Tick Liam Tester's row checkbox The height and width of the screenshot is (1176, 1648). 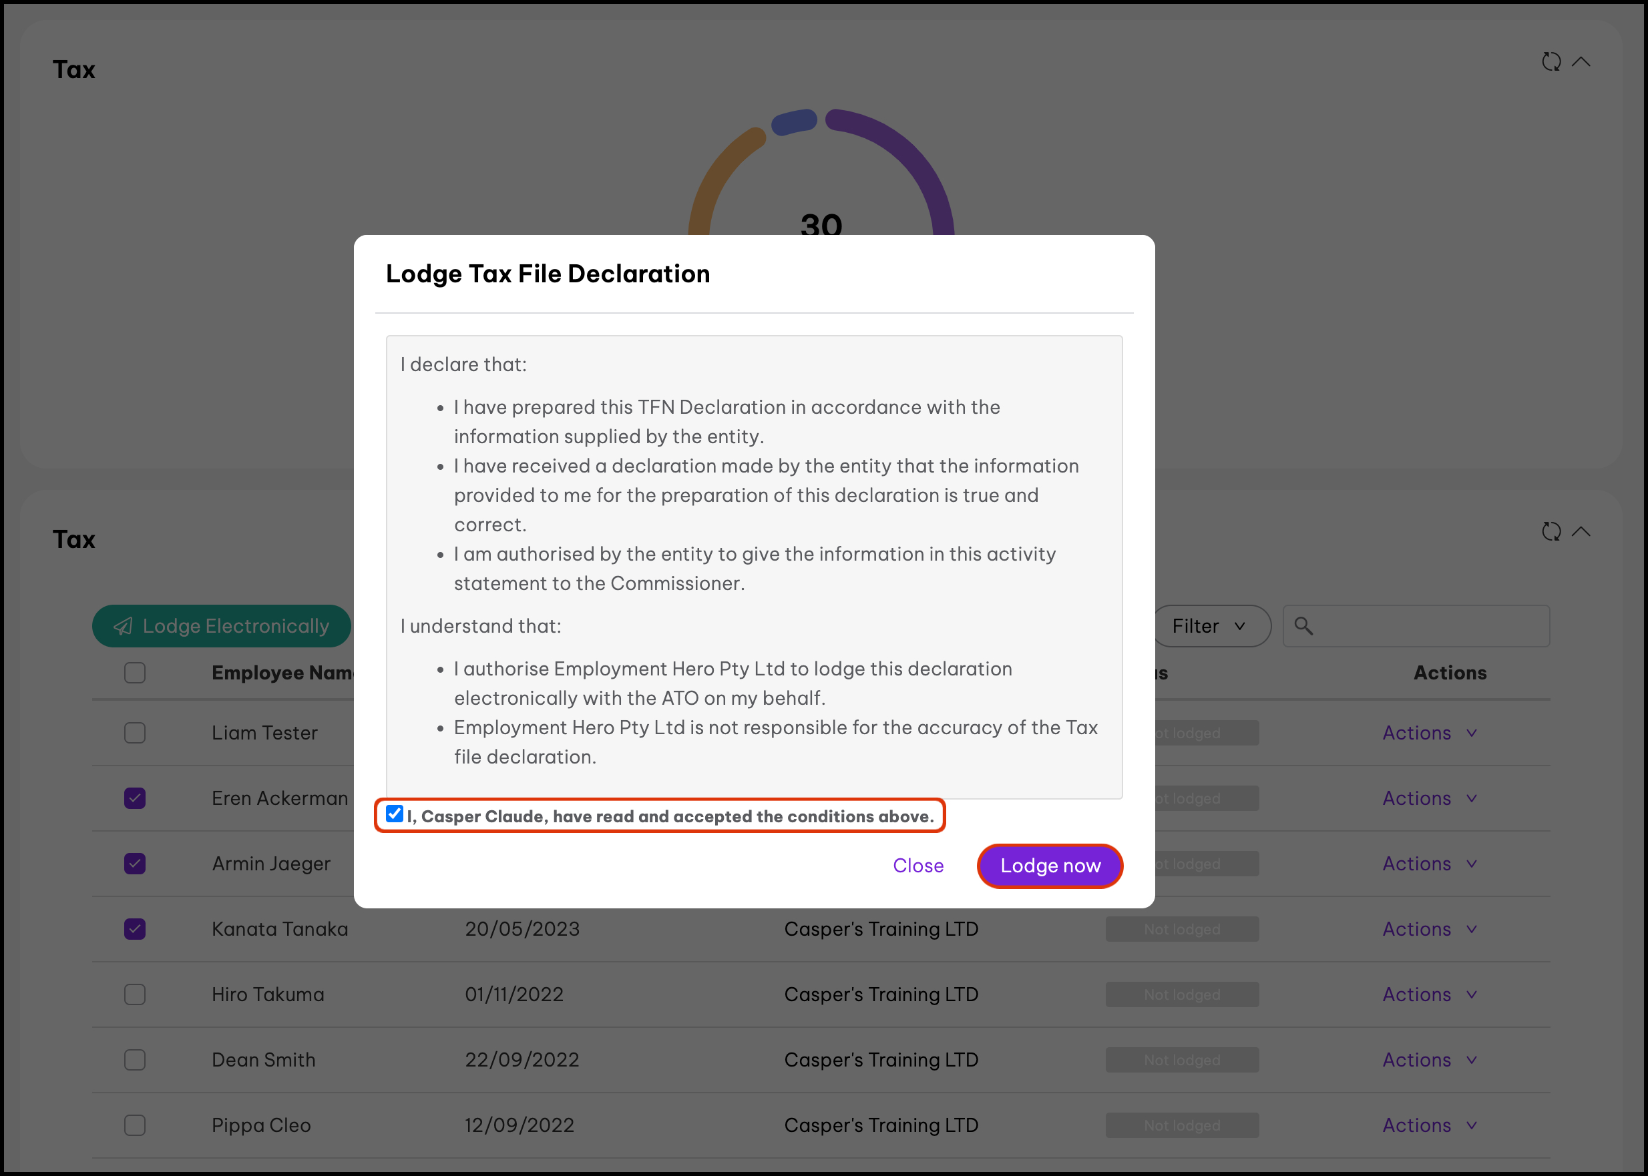pyautogui.click(x=135, y=733)
